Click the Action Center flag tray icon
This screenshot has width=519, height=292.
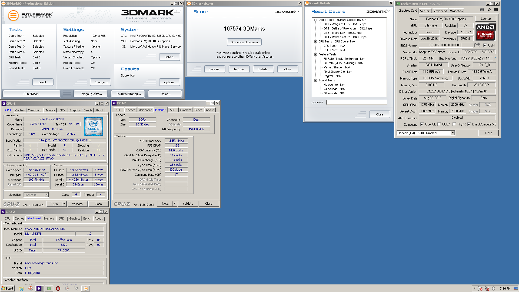click(x=480, y=288)
